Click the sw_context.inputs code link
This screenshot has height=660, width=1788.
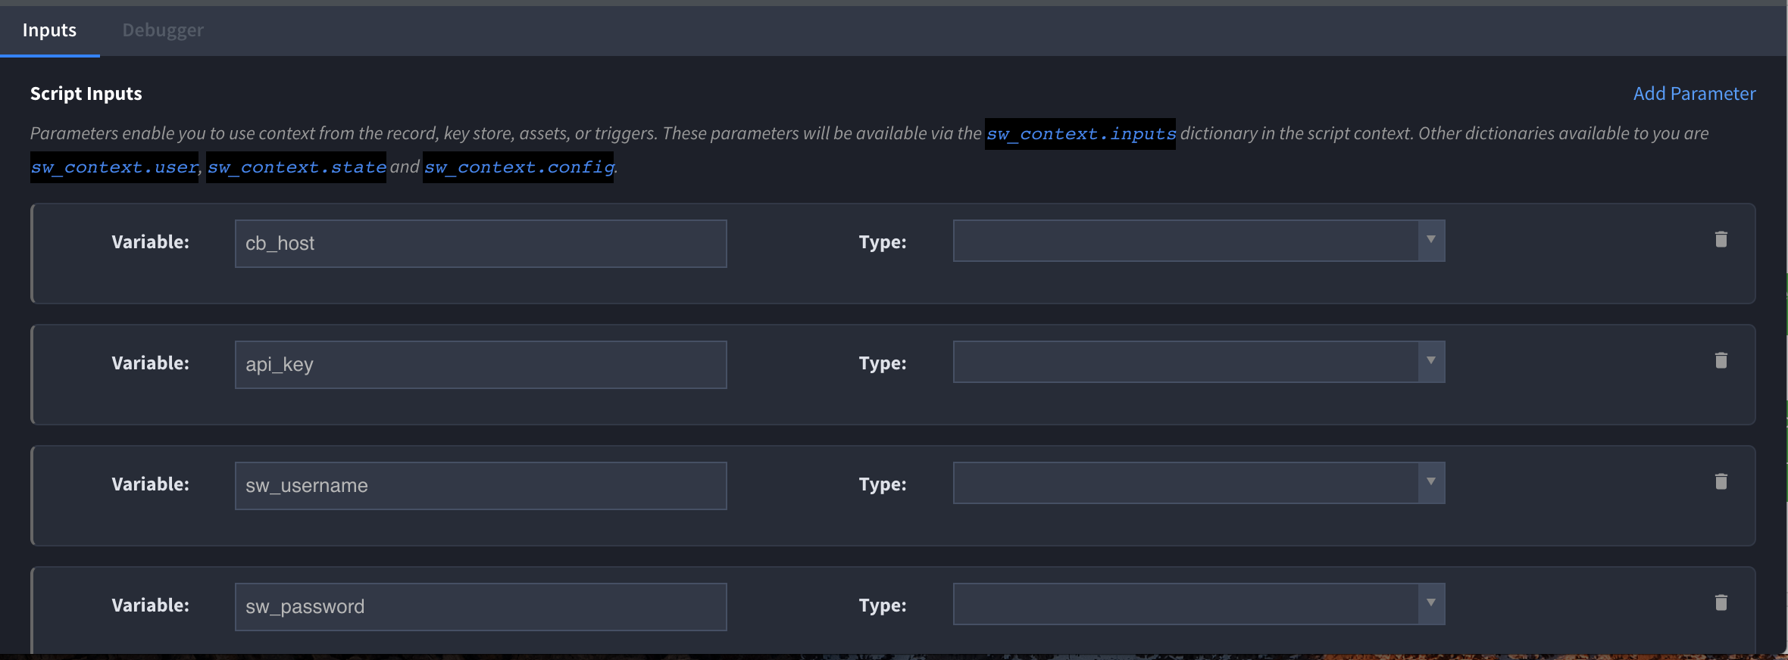(1080, 134)
